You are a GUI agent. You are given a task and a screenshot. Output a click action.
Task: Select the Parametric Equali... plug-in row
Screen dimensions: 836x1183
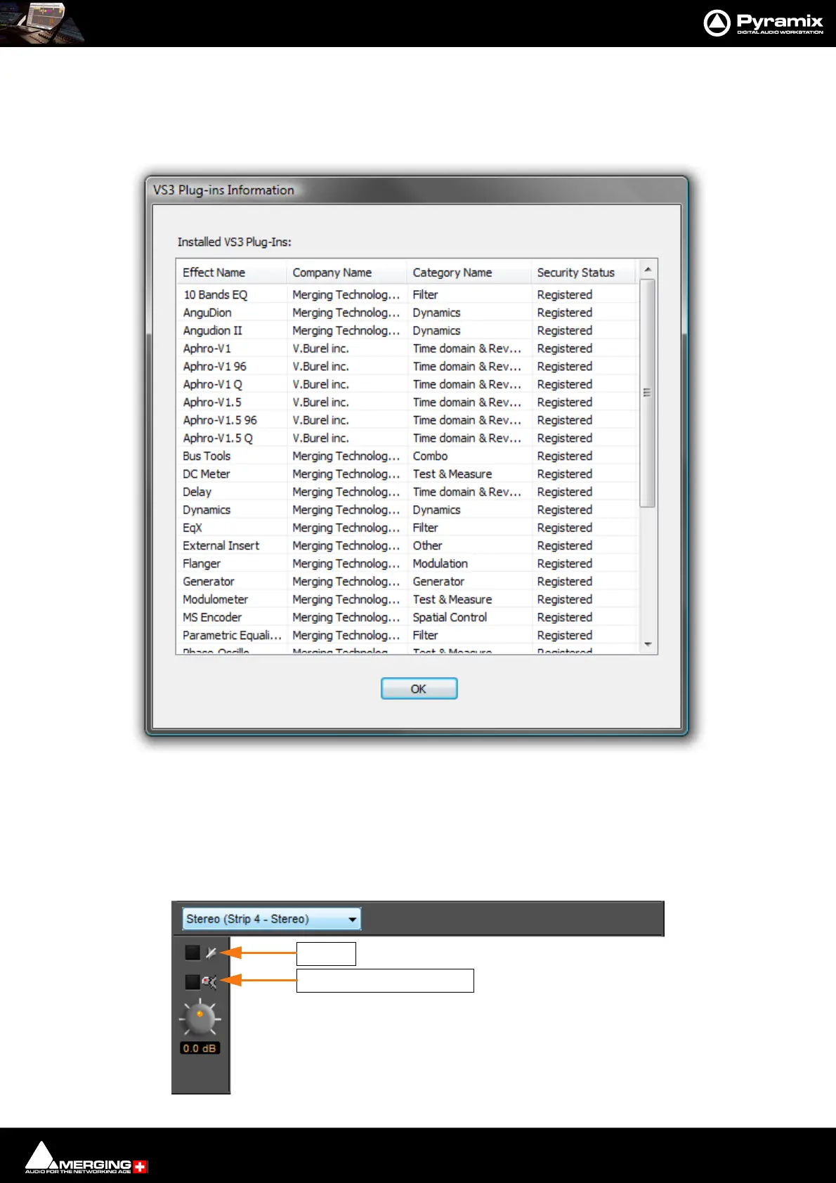(407, 635)
